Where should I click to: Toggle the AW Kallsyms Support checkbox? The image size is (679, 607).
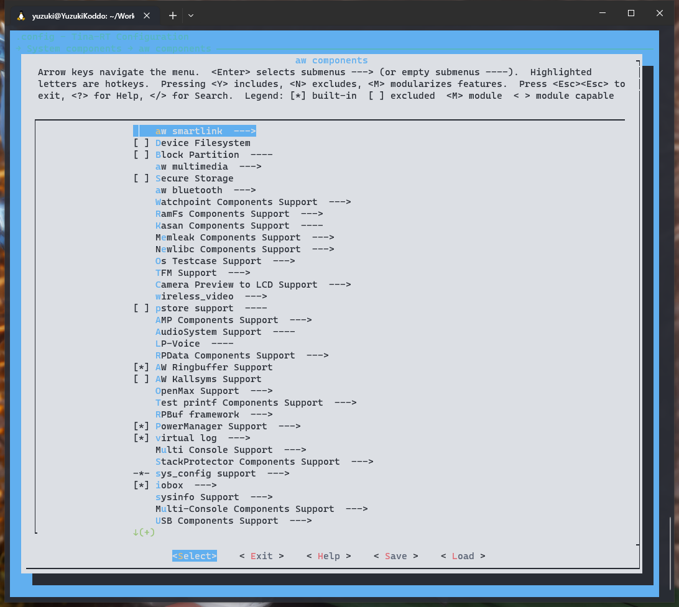click(141, 379)
